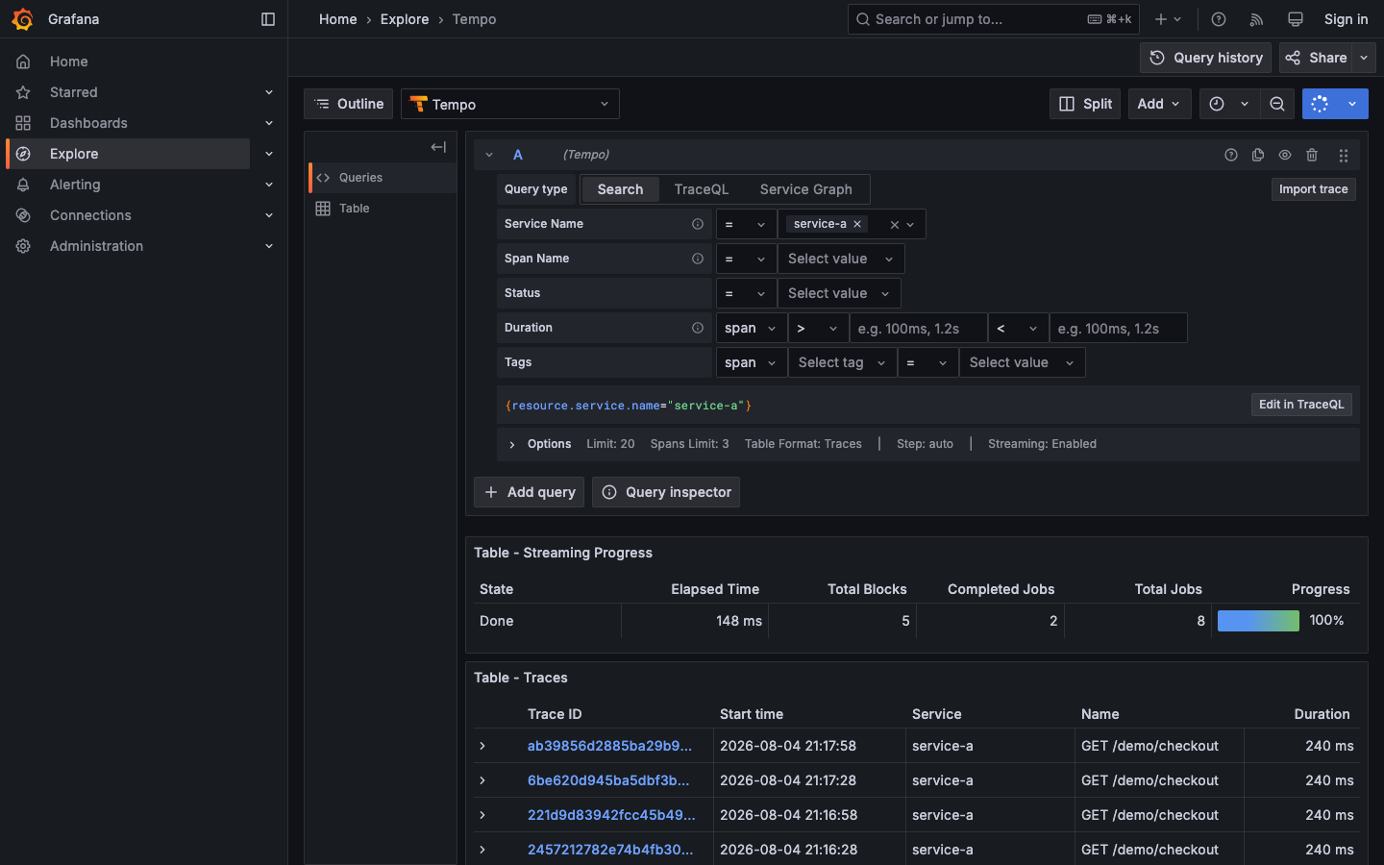
Task: Click Sign in
Action: 1346,19
